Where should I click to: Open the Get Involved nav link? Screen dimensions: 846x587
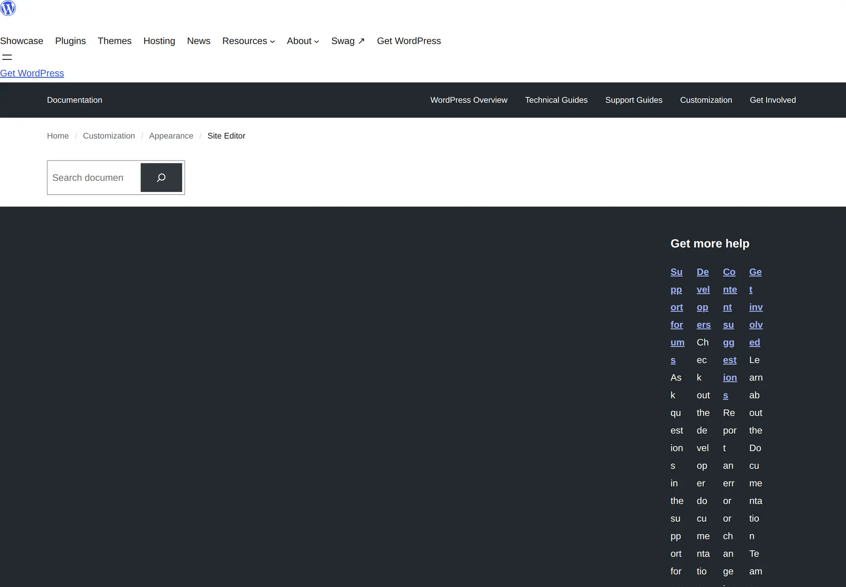tap(773, 100)
